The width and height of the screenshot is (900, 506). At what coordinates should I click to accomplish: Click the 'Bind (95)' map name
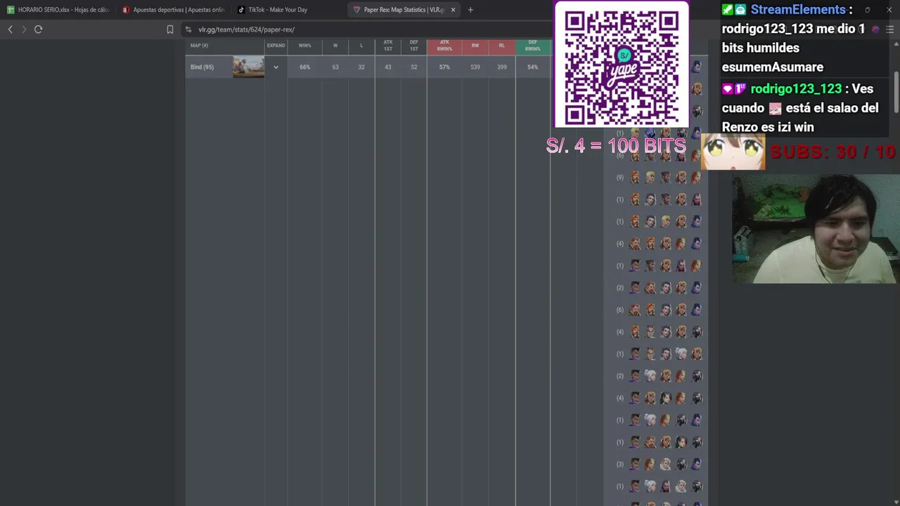[202, 67]
